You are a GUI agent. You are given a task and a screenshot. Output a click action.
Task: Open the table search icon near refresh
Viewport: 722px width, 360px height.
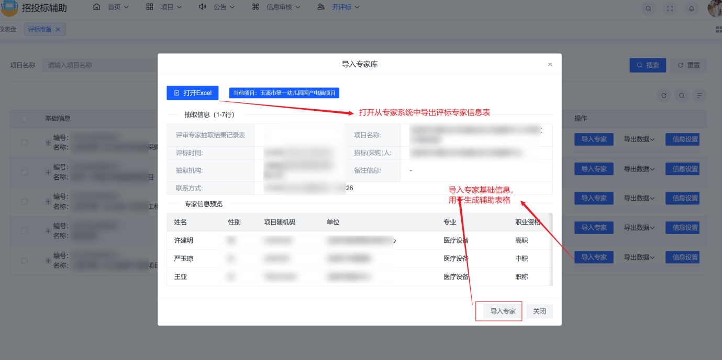pos(681,95)
